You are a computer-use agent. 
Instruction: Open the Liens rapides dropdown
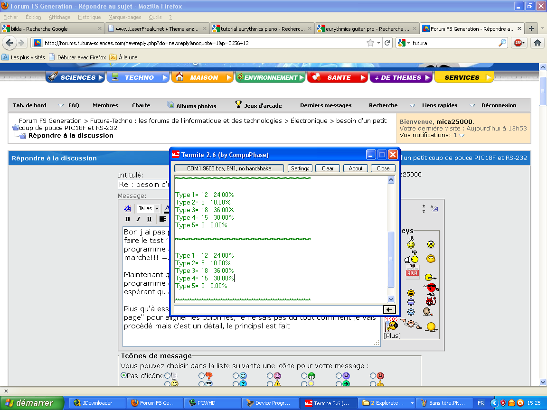click(472, 105)
